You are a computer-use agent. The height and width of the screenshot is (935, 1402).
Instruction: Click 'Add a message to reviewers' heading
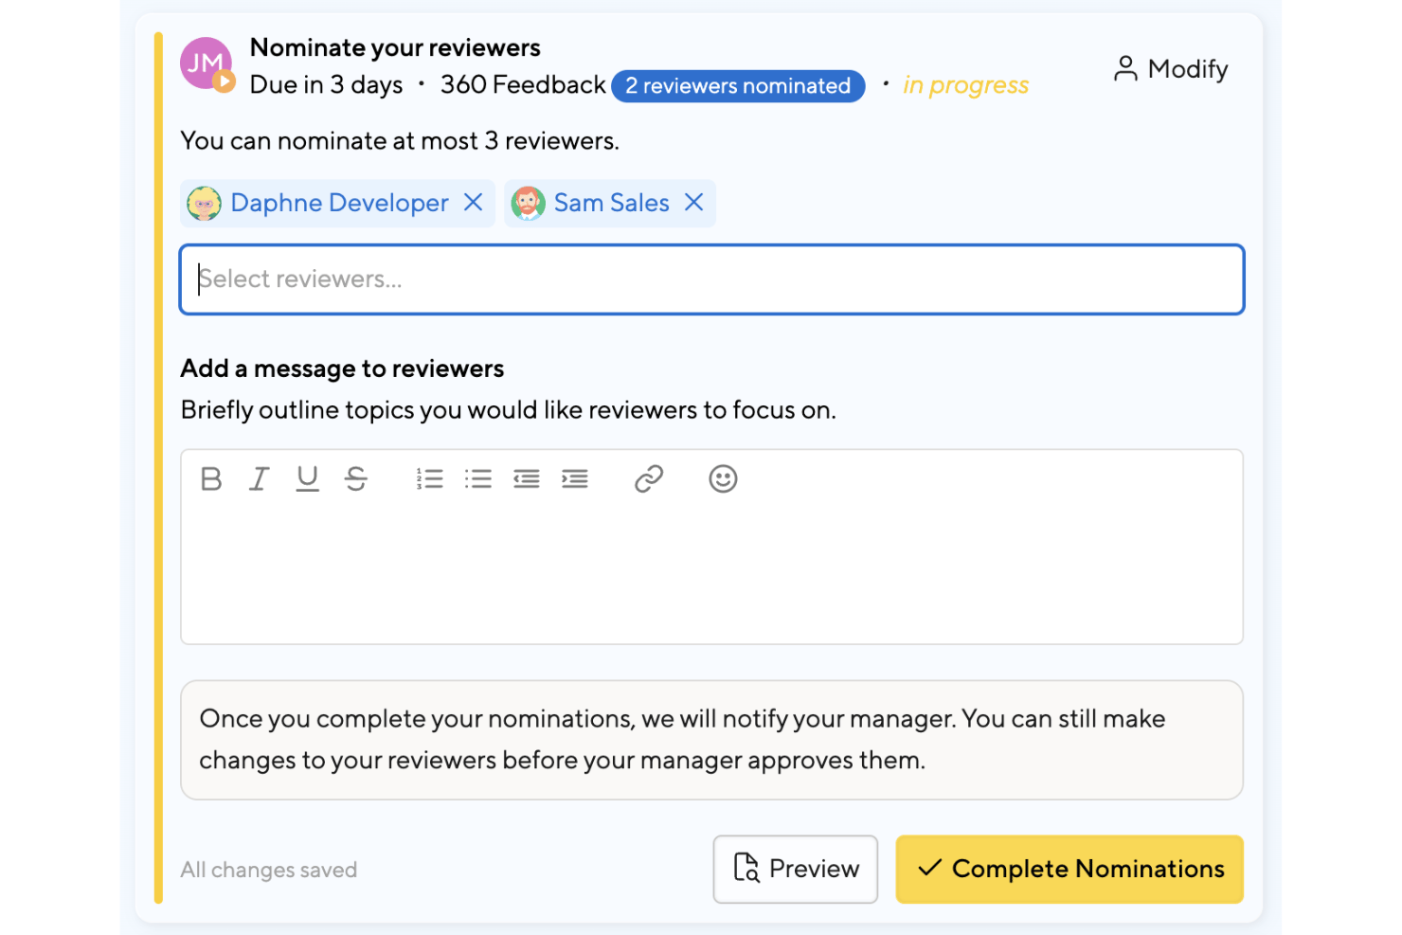coord(342,369)
